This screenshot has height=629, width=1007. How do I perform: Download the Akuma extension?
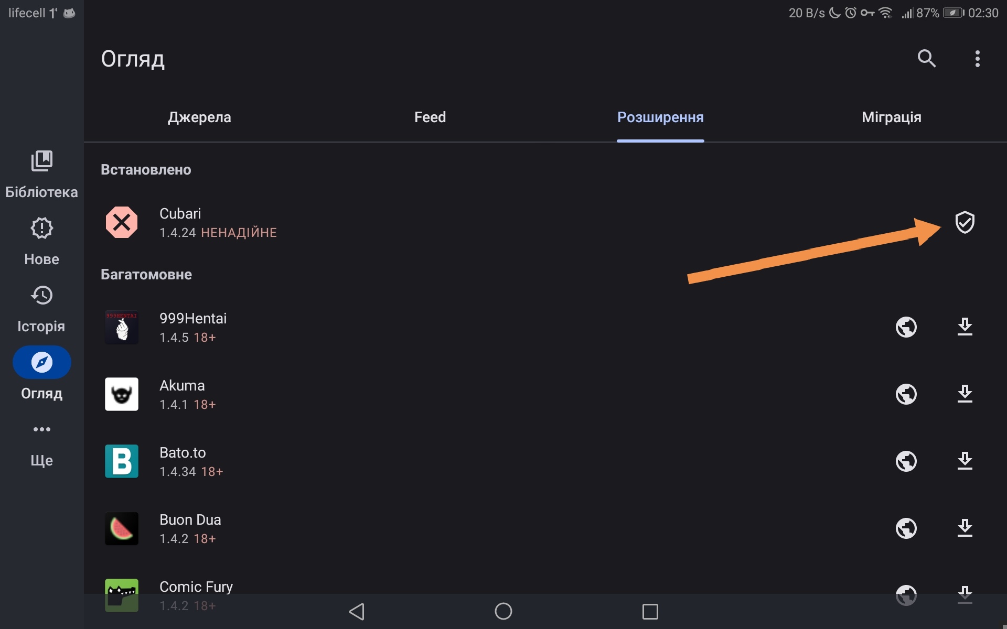coord(965,394)
